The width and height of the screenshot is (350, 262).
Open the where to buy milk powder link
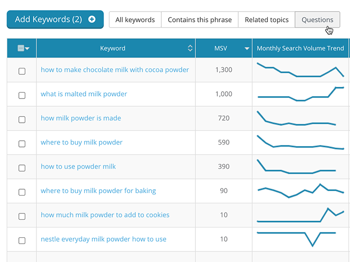click(x=82, y=142)
